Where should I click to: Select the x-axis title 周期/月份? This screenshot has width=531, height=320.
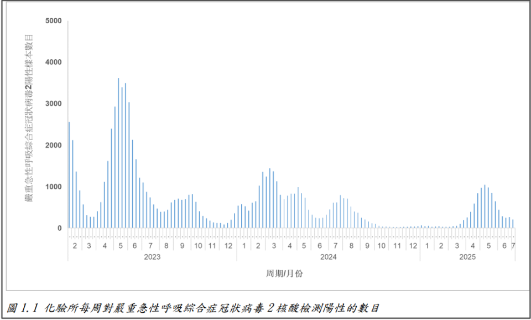284,273
